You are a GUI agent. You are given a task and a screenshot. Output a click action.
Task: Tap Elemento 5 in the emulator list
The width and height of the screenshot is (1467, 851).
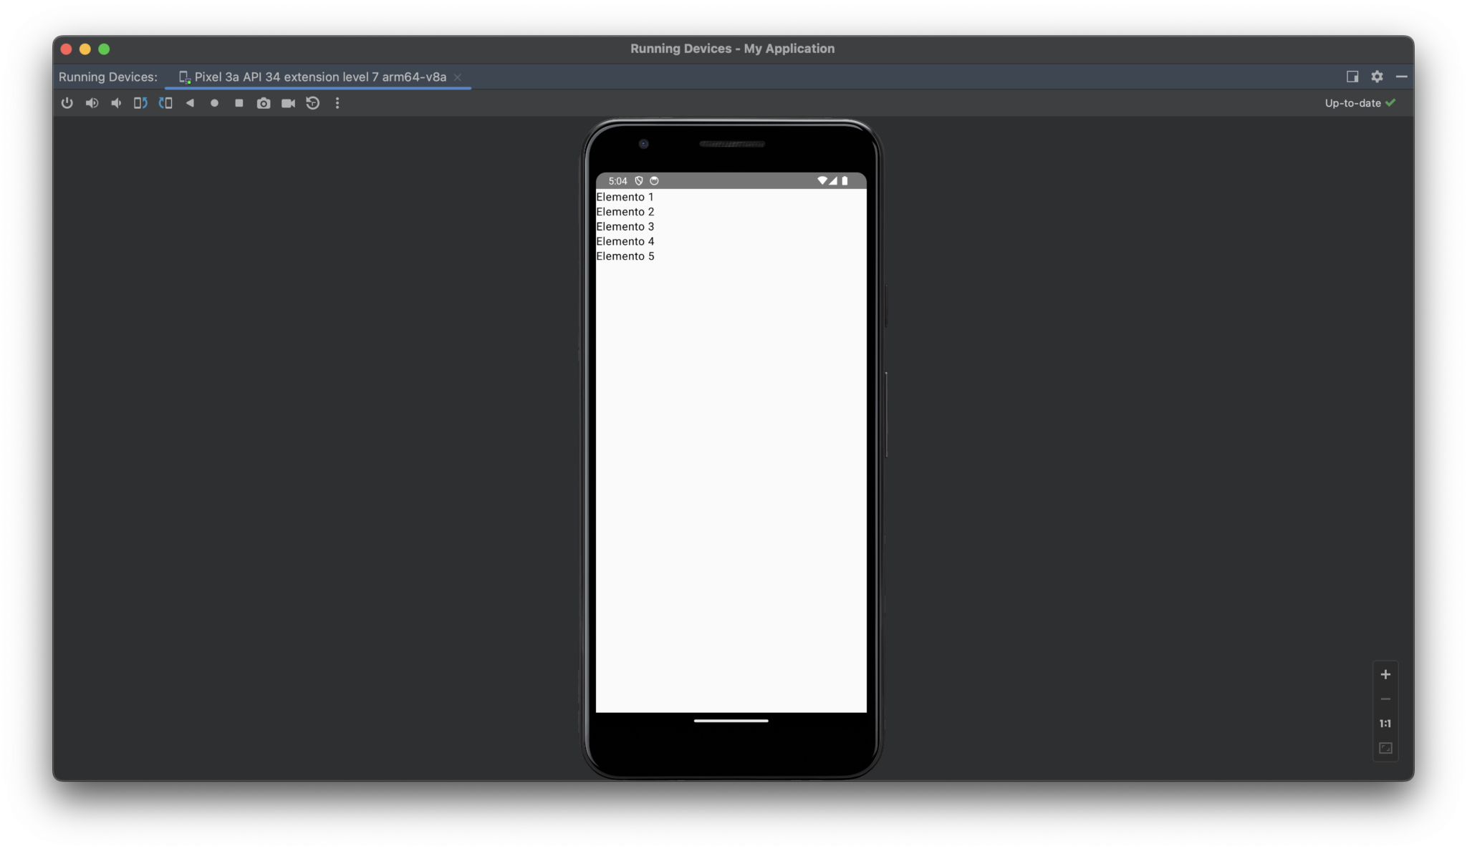click(625, 256)
